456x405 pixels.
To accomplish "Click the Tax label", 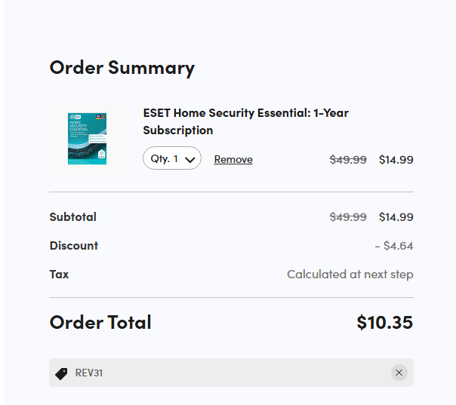I will (x=59, y=275).
